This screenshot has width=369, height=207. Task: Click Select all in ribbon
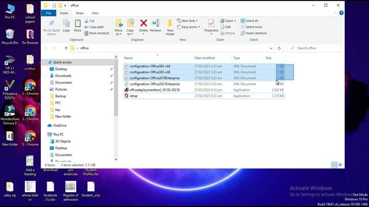click(249, 21)
